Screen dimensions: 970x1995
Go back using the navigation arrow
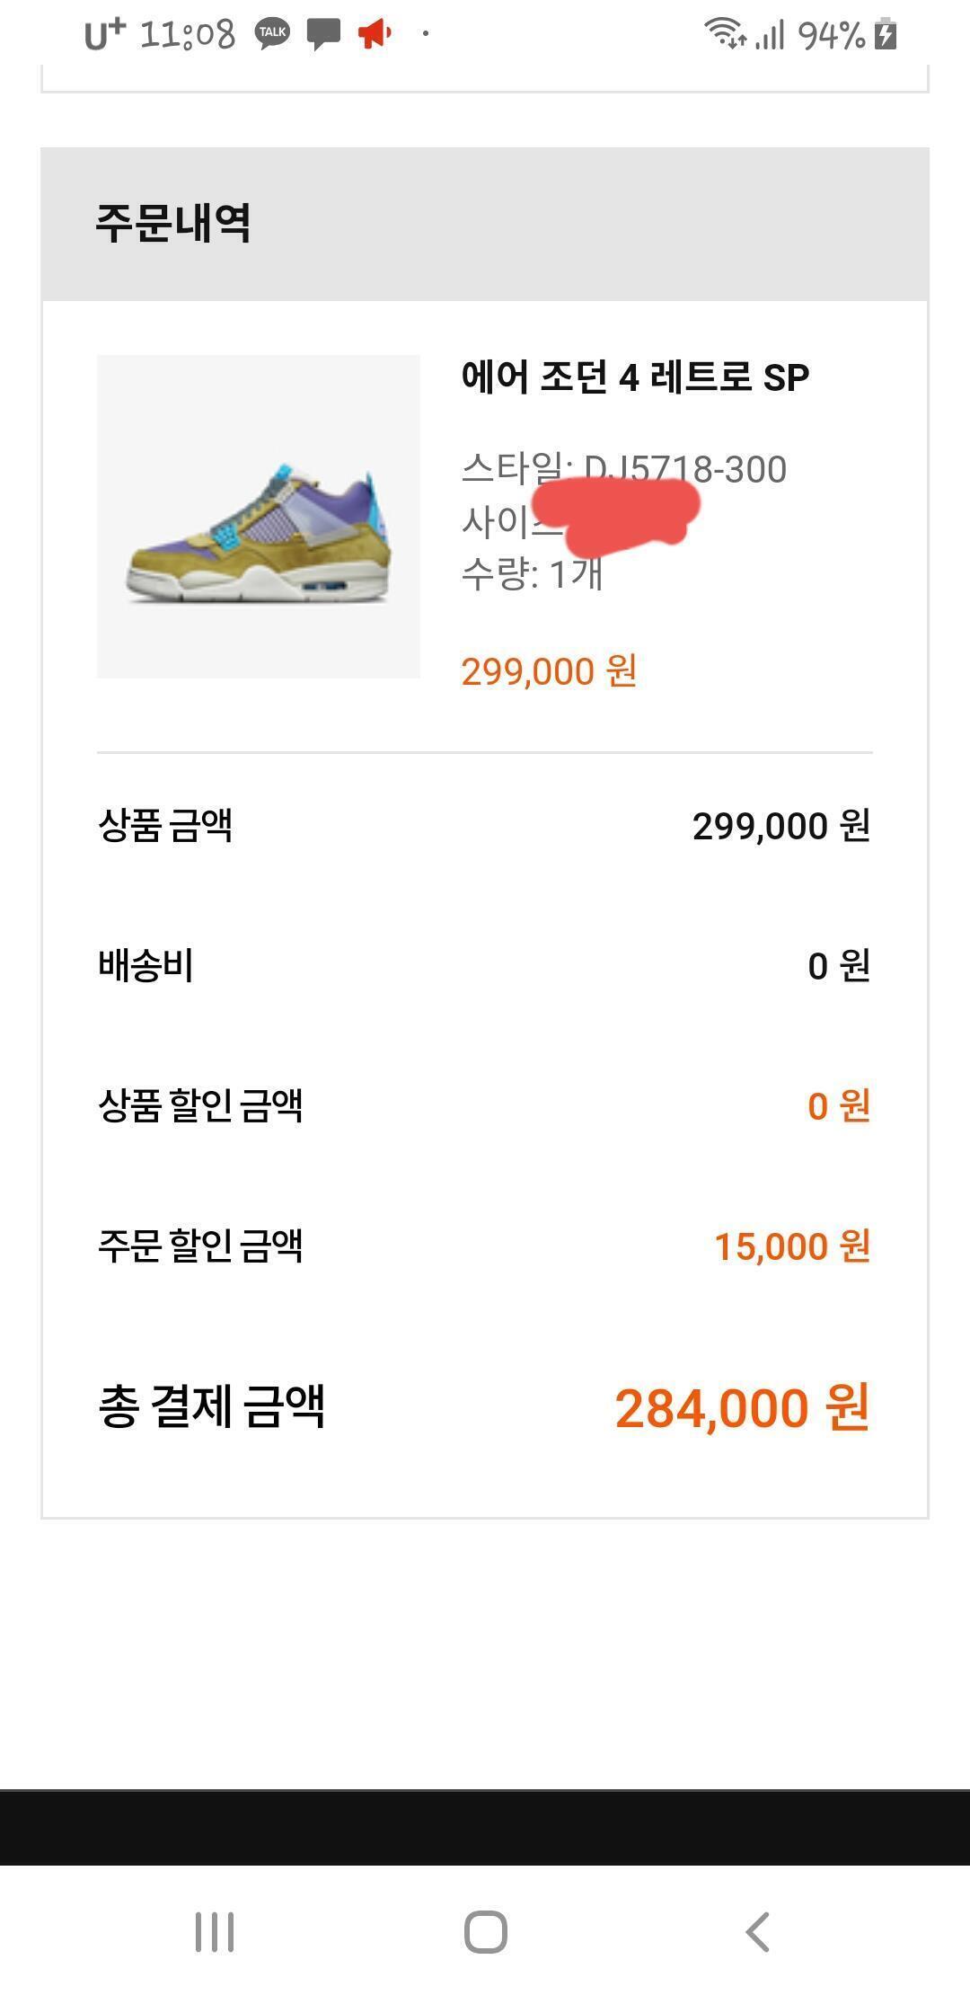pyautogui.click(x=757, y=1931)
